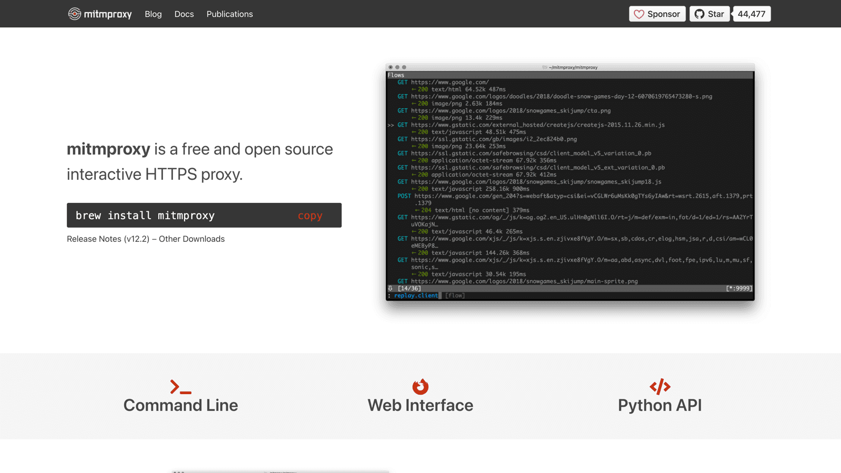This screenshot has width=841, height=473.
Task: Open the Release Notes (v12.2) link
Action: (108, 239)
